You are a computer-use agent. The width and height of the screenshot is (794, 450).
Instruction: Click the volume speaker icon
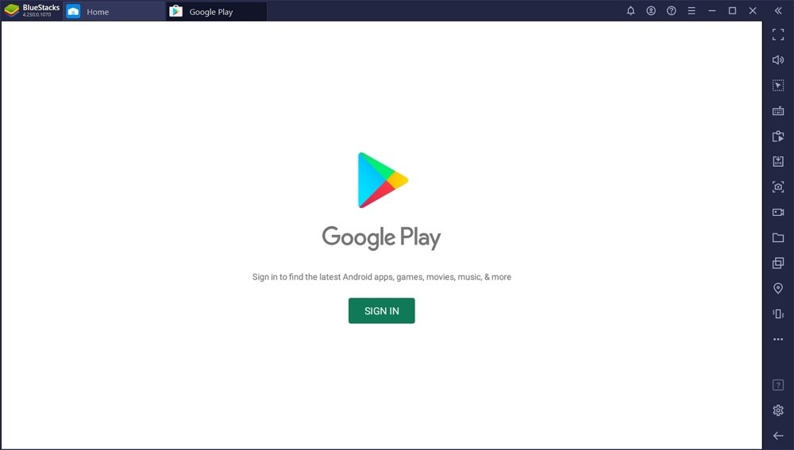coord(778,60)
